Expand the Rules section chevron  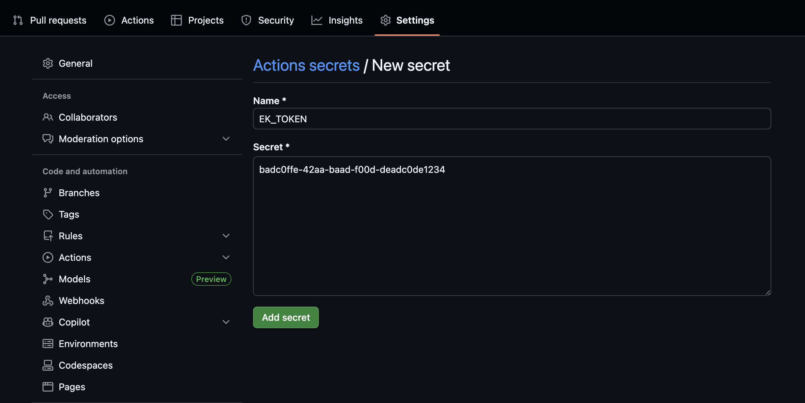226,236
